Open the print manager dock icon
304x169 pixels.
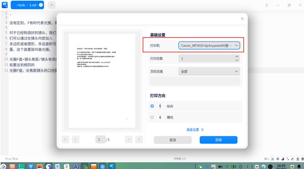click(85, 166)
